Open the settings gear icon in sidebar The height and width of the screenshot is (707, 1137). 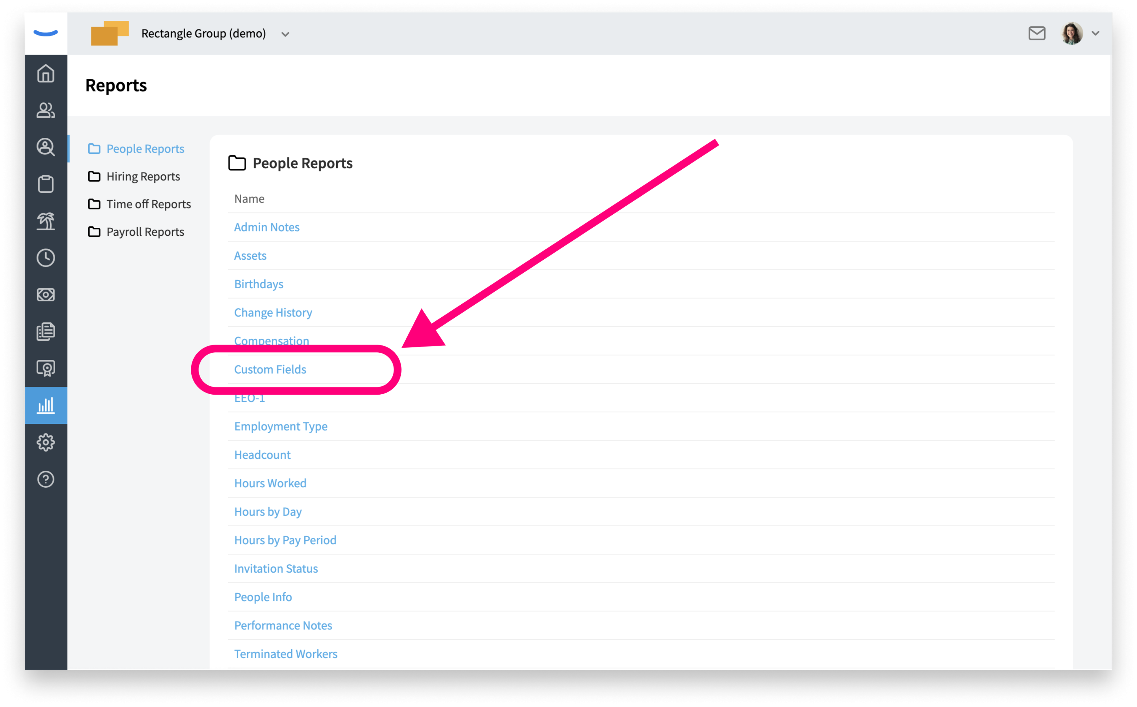(x=46, y=442)
